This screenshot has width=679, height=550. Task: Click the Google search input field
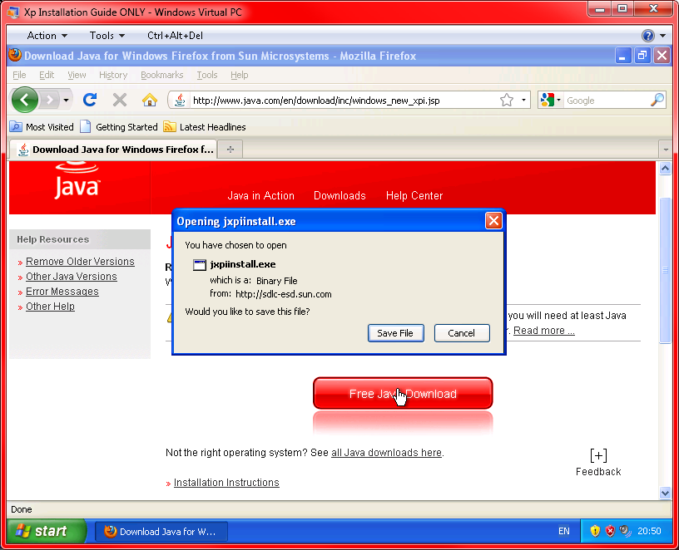[607, 101]
